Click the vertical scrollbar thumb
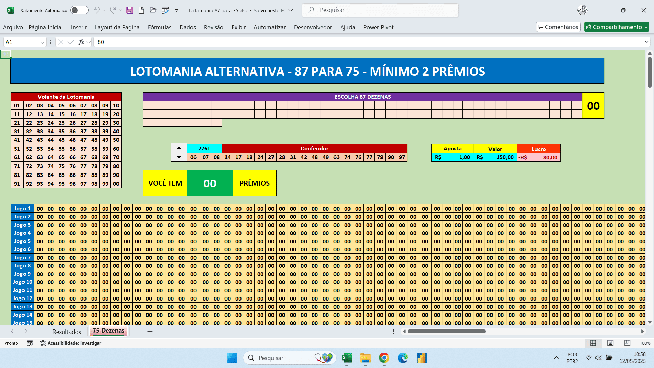 click(x=650, y=72)
